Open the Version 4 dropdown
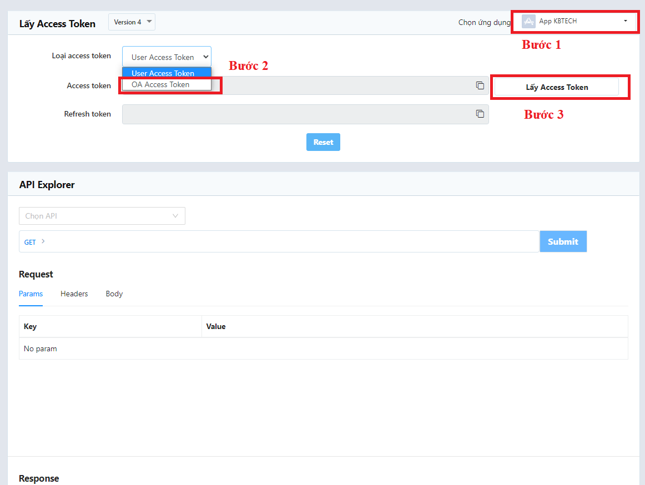The height and width of the screenshot is (485, 645). tap(132, 22)
